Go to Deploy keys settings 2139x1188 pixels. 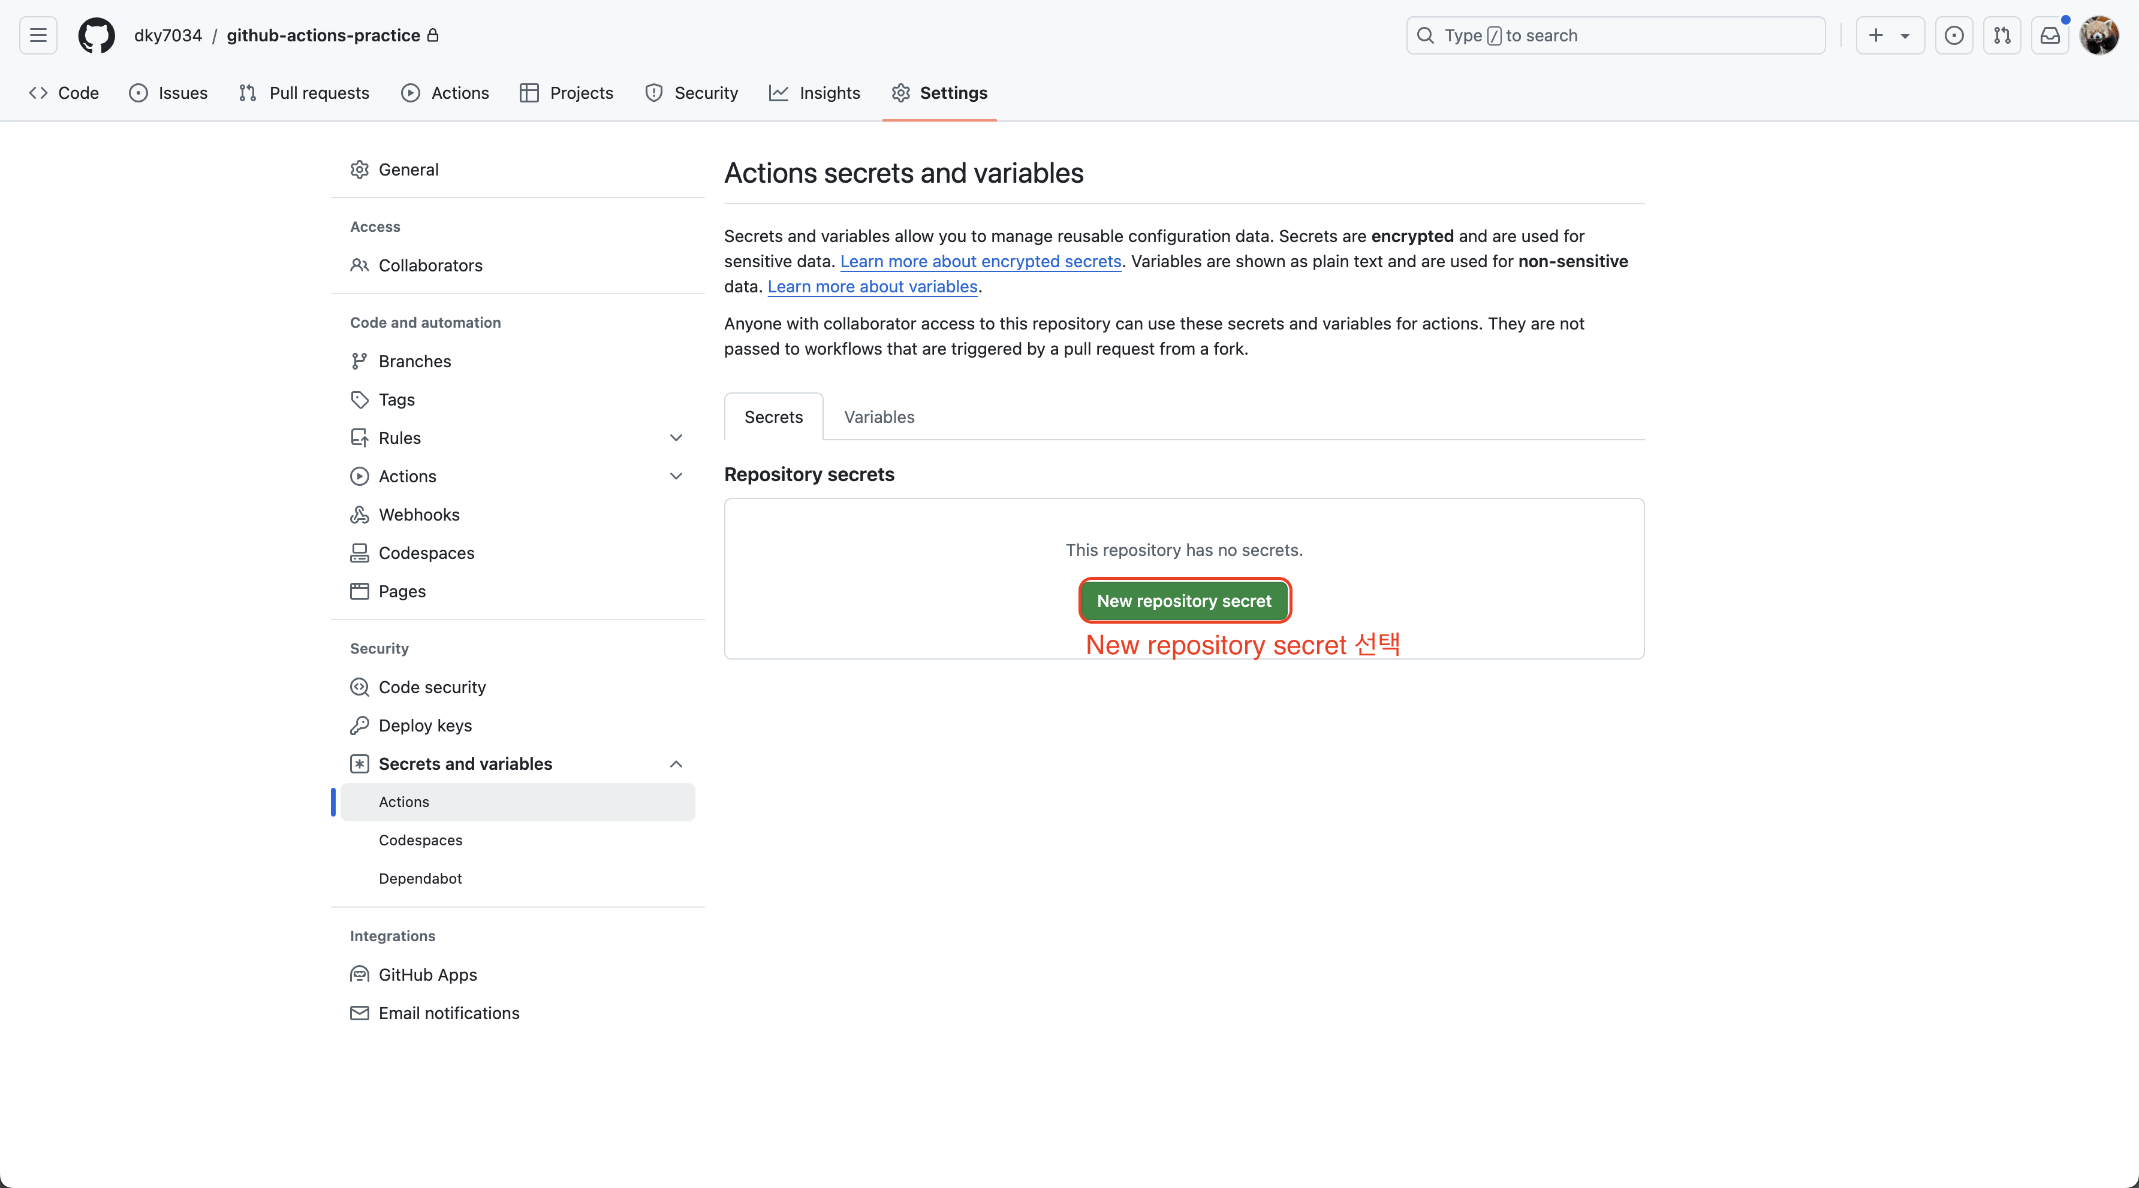[x=424, y=725]
